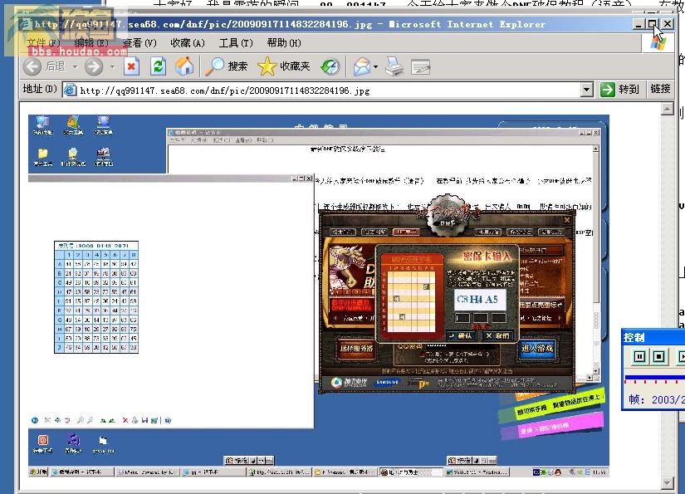The height and width of the screenshot is (494, 685).
Task: Open the 收藏夹 favorites panel
Action: pyautogui.click(x=283, y=66)
